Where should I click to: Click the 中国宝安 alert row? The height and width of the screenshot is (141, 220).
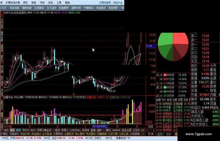173,113
